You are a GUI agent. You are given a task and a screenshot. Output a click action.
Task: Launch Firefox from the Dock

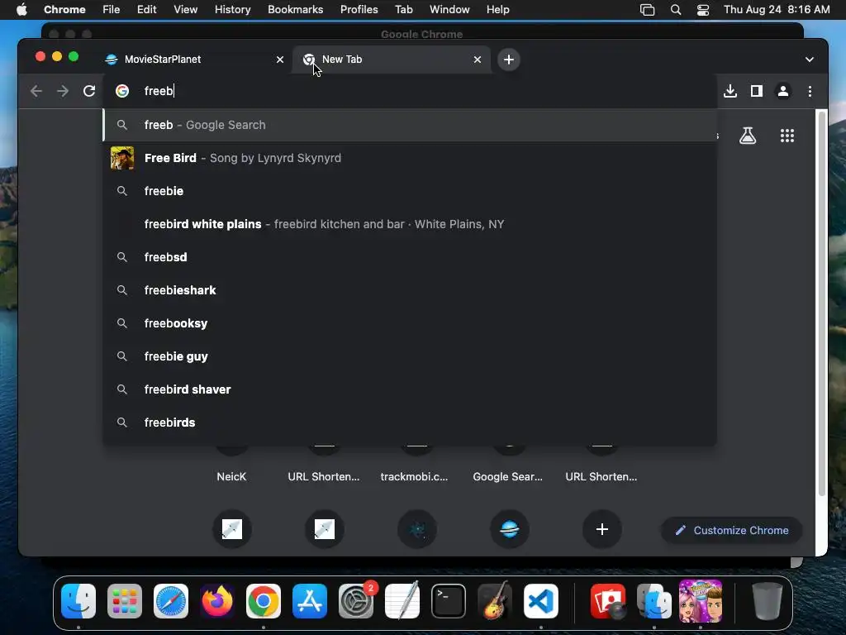pyautogui.click(x=217, y=601)
